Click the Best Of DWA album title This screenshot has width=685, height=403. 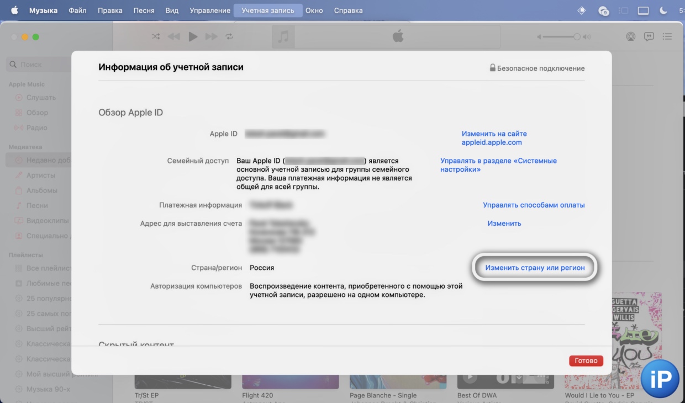(477, 395)
